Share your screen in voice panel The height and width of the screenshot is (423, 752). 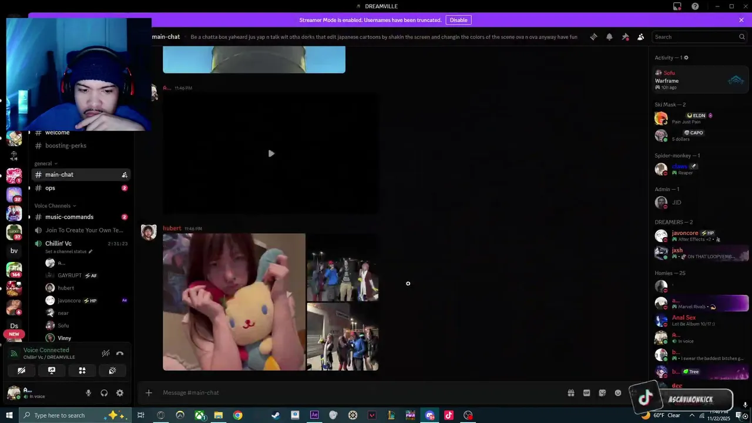pos(52,370)
